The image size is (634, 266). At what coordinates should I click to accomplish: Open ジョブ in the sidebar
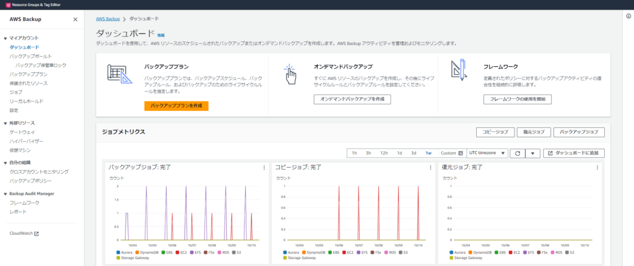(x=15, y=92)
